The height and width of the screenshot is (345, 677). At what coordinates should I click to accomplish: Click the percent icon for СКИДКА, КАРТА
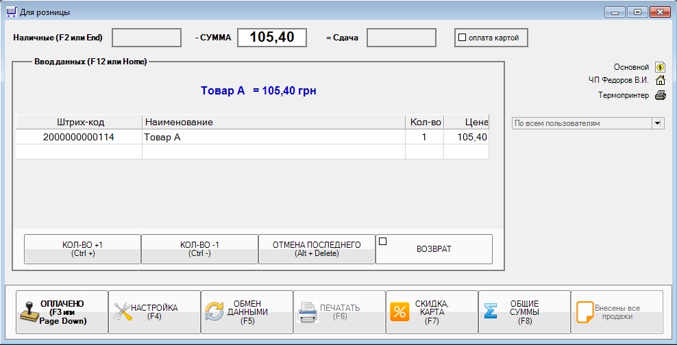click(399, 312)
